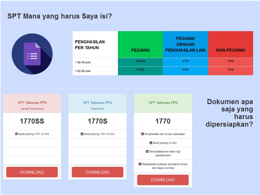Click the PENGHASILAN PER TAHUN header cell
The width and height of the screenshot is (260, 195).
point(95,45)
